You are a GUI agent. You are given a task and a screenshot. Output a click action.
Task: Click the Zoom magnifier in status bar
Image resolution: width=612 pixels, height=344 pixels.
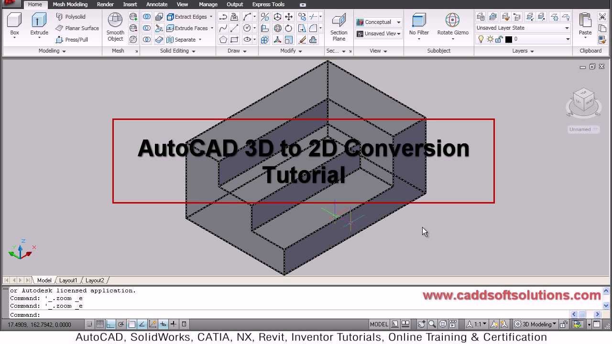point(432,324)
